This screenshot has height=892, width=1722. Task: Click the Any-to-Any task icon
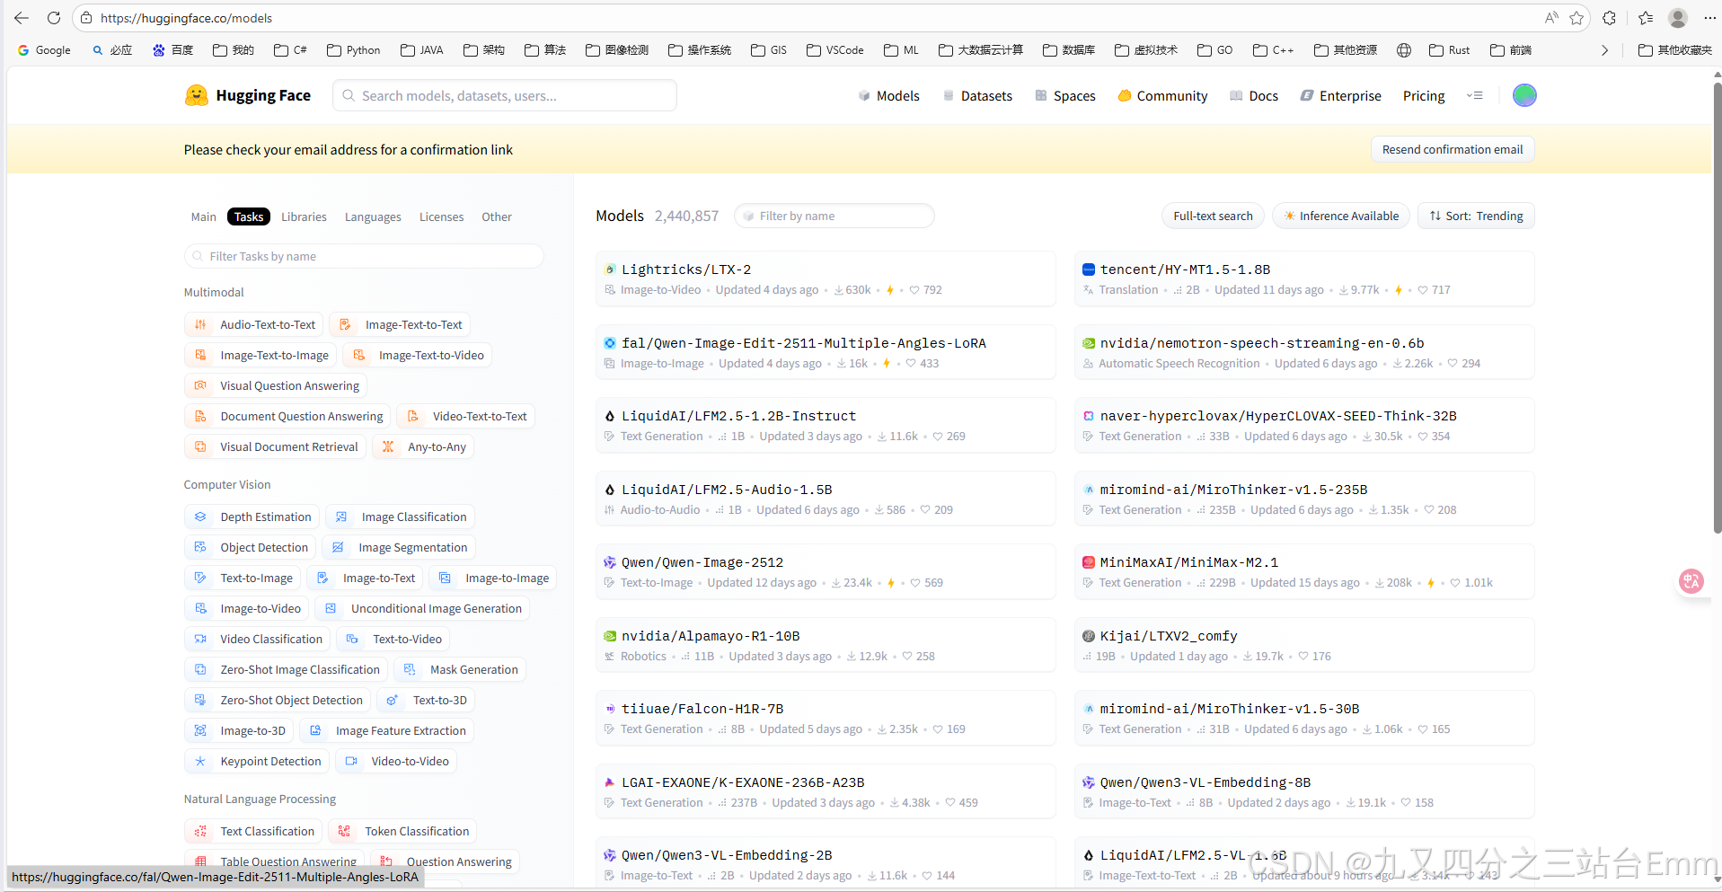click(388, 447)
